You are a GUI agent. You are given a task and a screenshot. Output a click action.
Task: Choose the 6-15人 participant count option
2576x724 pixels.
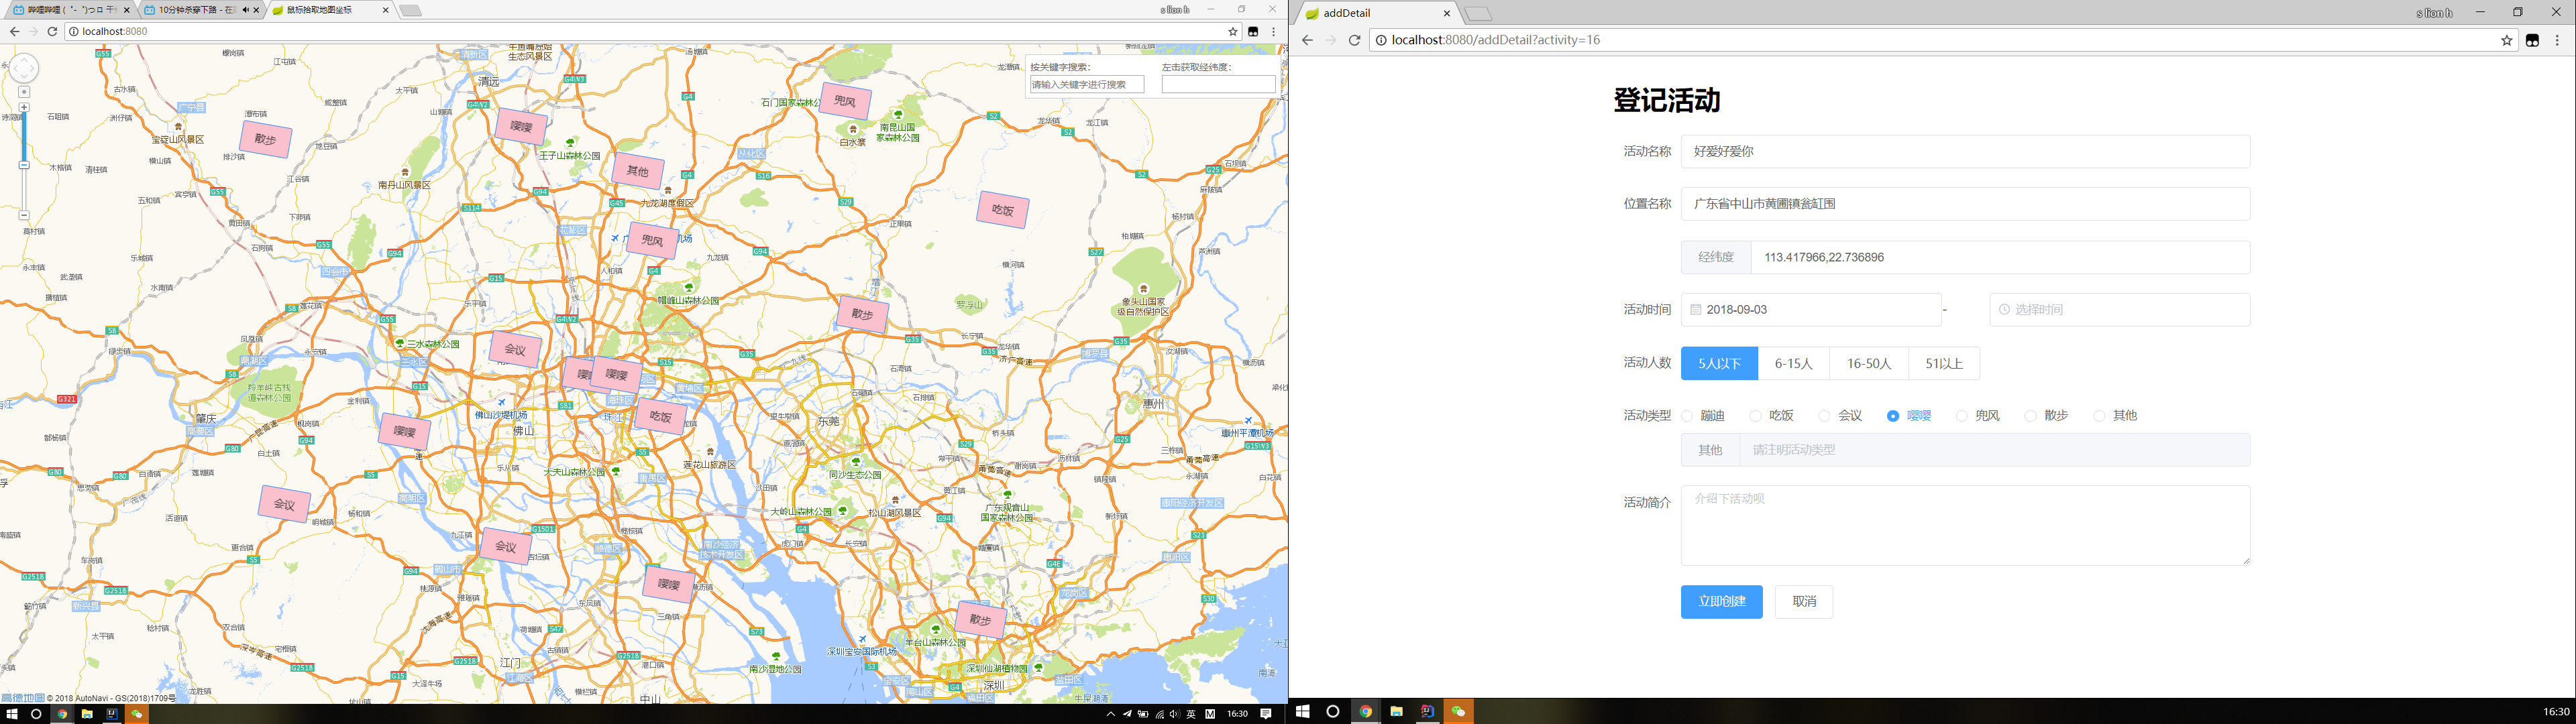click(x=1793, y=364)
